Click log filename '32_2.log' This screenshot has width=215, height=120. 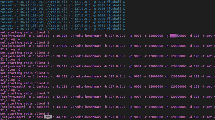[x=8, y=49]
